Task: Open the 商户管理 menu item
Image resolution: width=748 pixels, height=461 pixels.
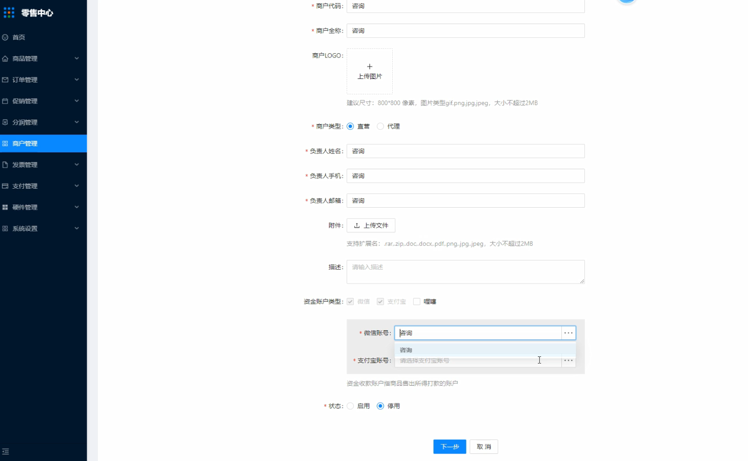Action: (x=44, y=144)
